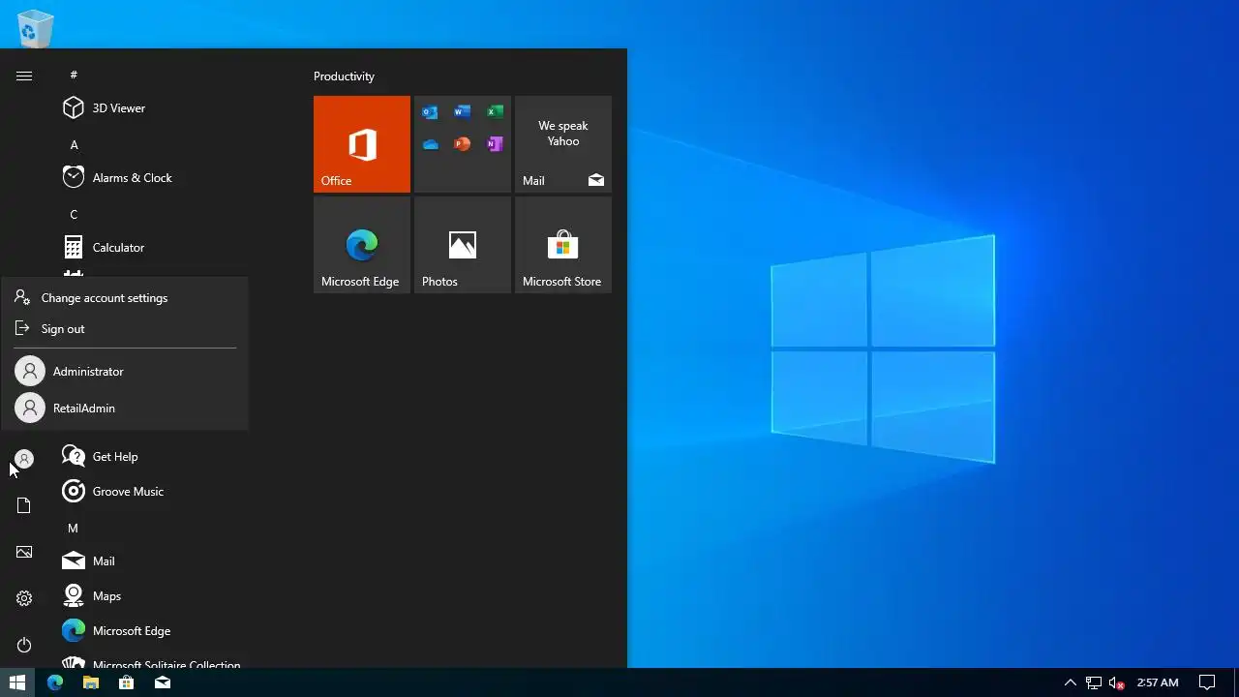Open the Action Center notifications icon

pyautogui.click(x=1207, y=682)
